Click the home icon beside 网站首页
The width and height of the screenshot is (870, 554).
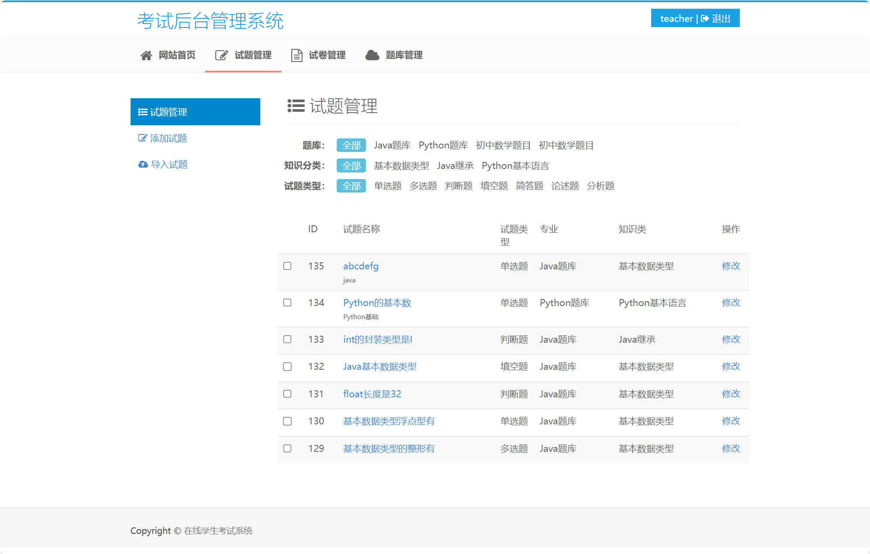146,55
